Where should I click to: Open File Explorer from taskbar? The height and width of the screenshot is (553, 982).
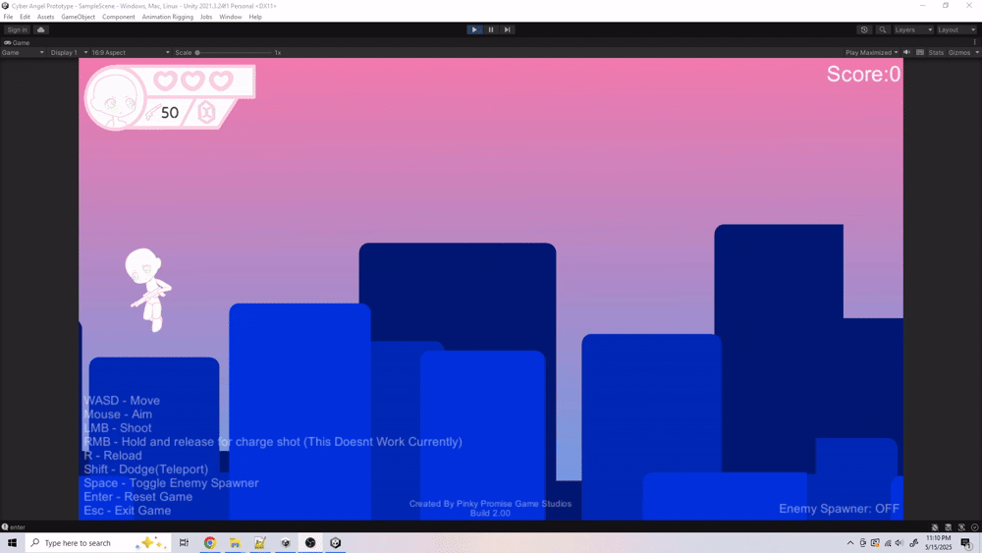tap(235, 543)
